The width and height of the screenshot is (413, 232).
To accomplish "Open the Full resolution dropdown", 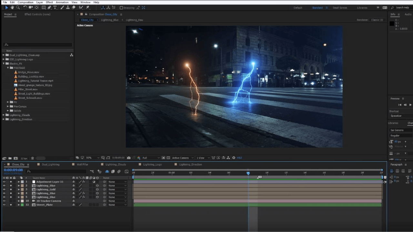I will (151, 158).
